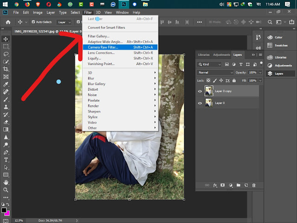The image size is (297, 223).
Task: Click the delete layer trash icon
Action: click(254, 185)
